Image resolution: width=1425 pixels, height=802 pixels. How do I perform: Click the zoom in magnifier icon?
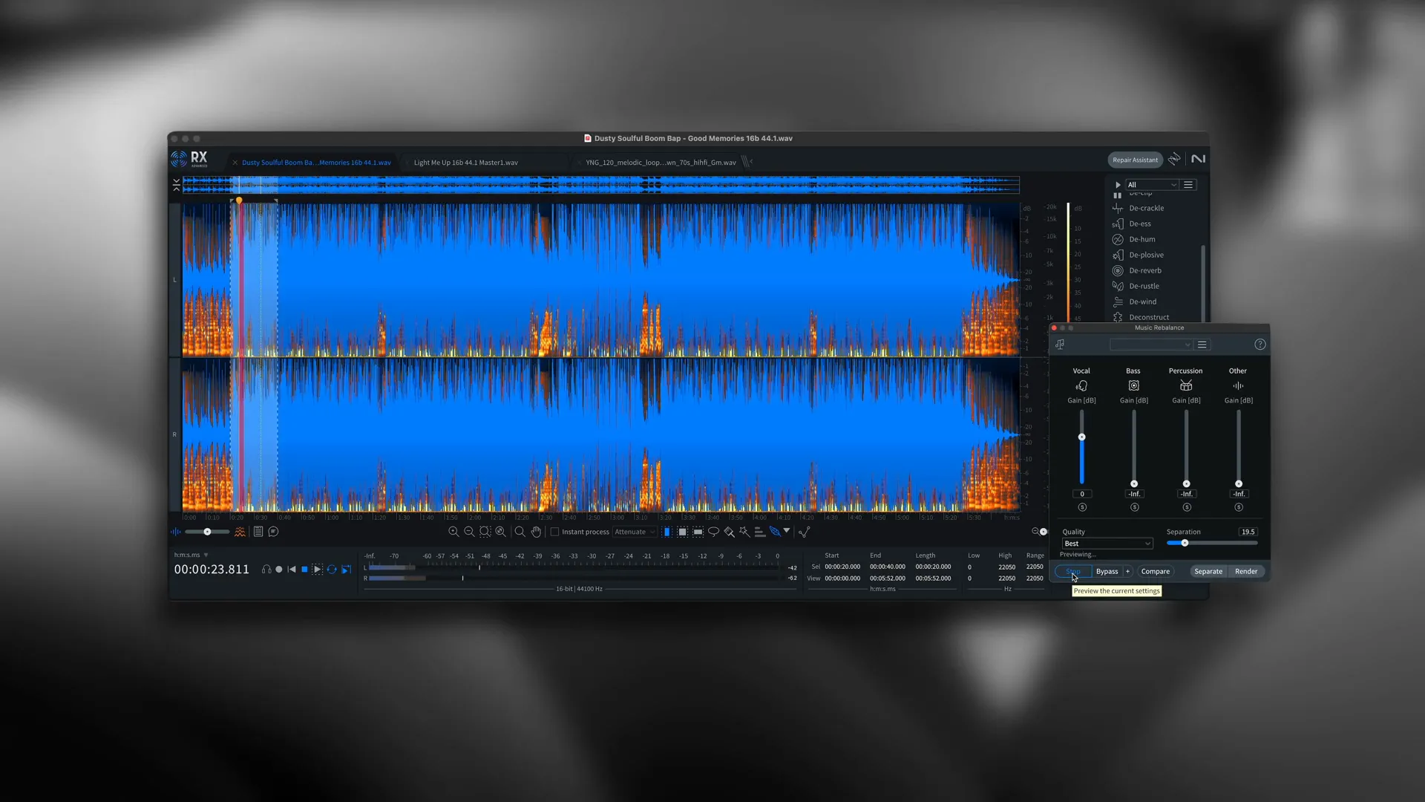coord(453,532)
